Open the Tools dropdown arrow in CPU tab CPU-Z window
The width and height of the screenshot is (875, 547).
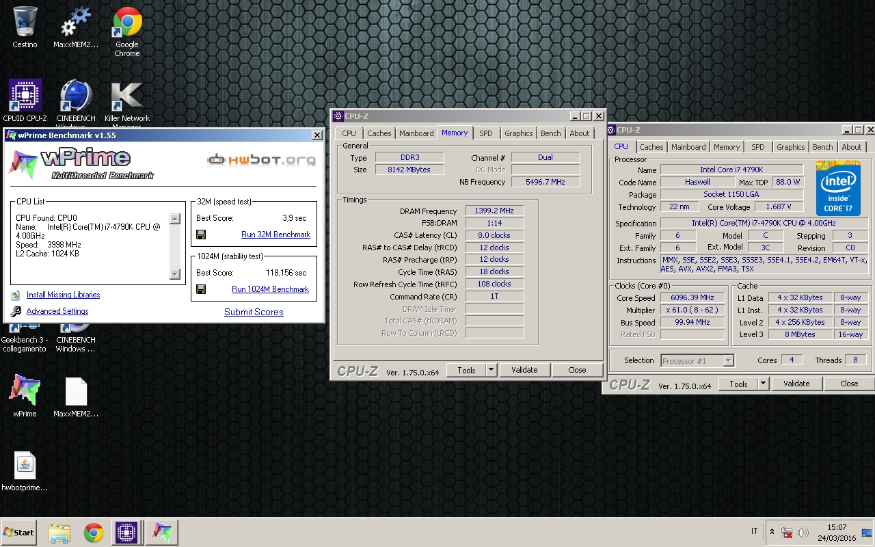pos(763,384)
